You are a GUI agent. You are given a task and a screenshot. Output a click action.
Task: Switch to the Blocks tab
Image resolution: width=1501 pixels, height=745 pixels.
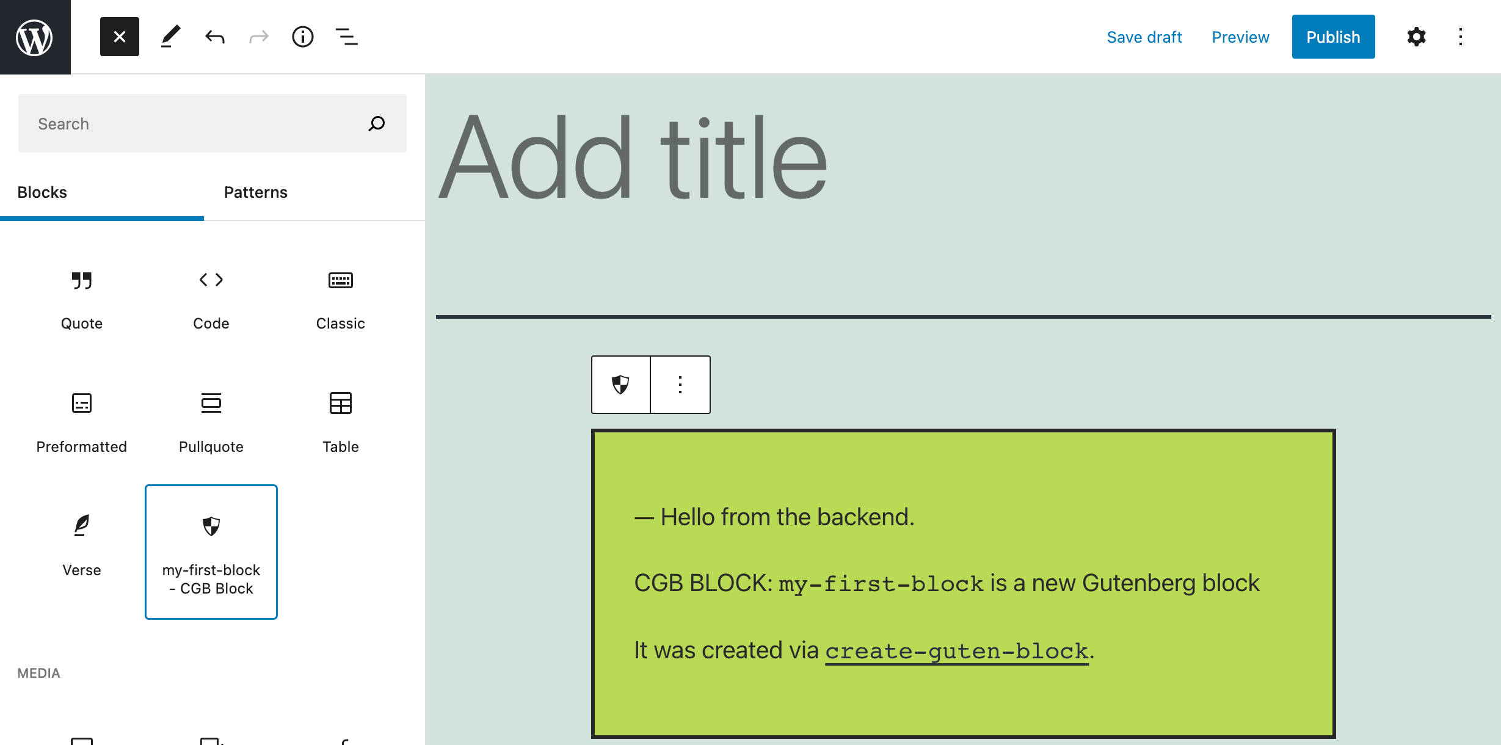(42, 192)
